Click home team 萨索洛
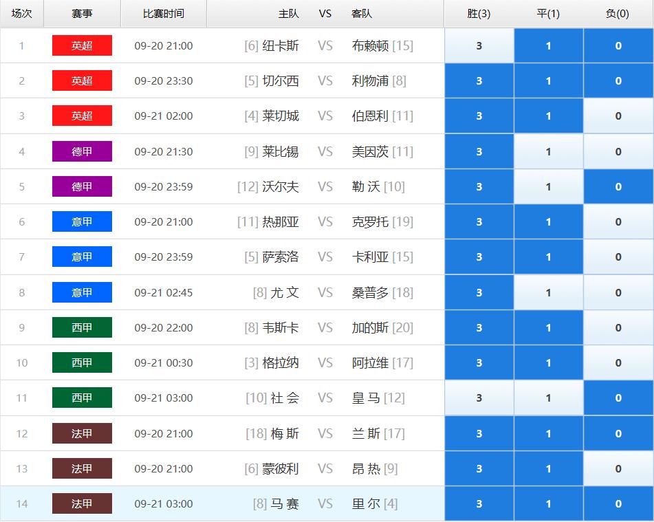Image resolution: width=654 pixels, height=522 pixels. [x=281, y=257]
